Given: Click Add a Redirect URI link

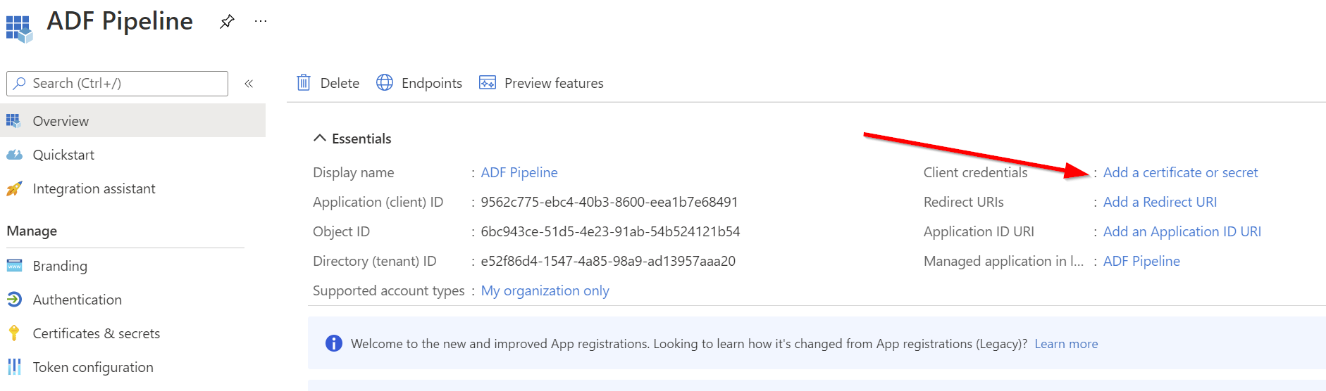Looking at the screenshot, I should point(1160,202).
